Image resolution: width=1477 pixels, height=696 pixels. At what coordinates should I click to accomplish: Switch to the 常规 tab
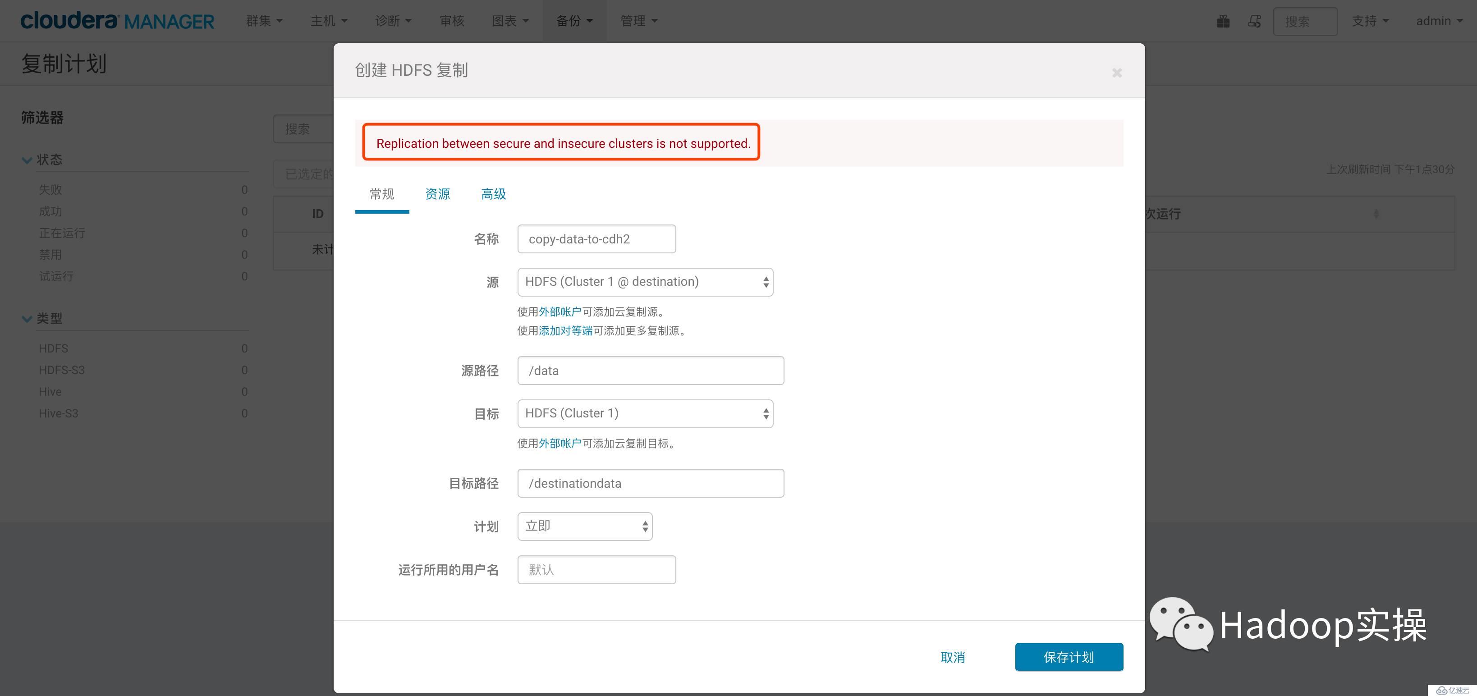(382, 194)
